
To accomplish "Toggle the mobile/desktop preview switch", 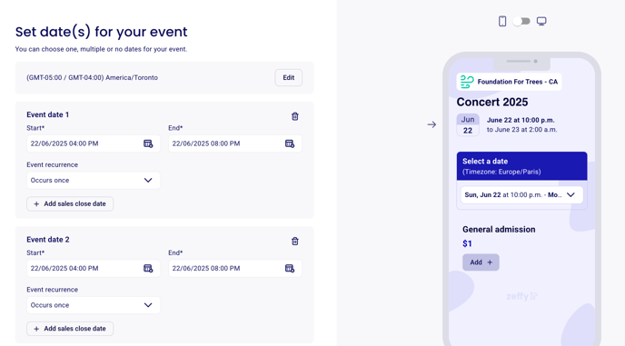I will [521, 21].
